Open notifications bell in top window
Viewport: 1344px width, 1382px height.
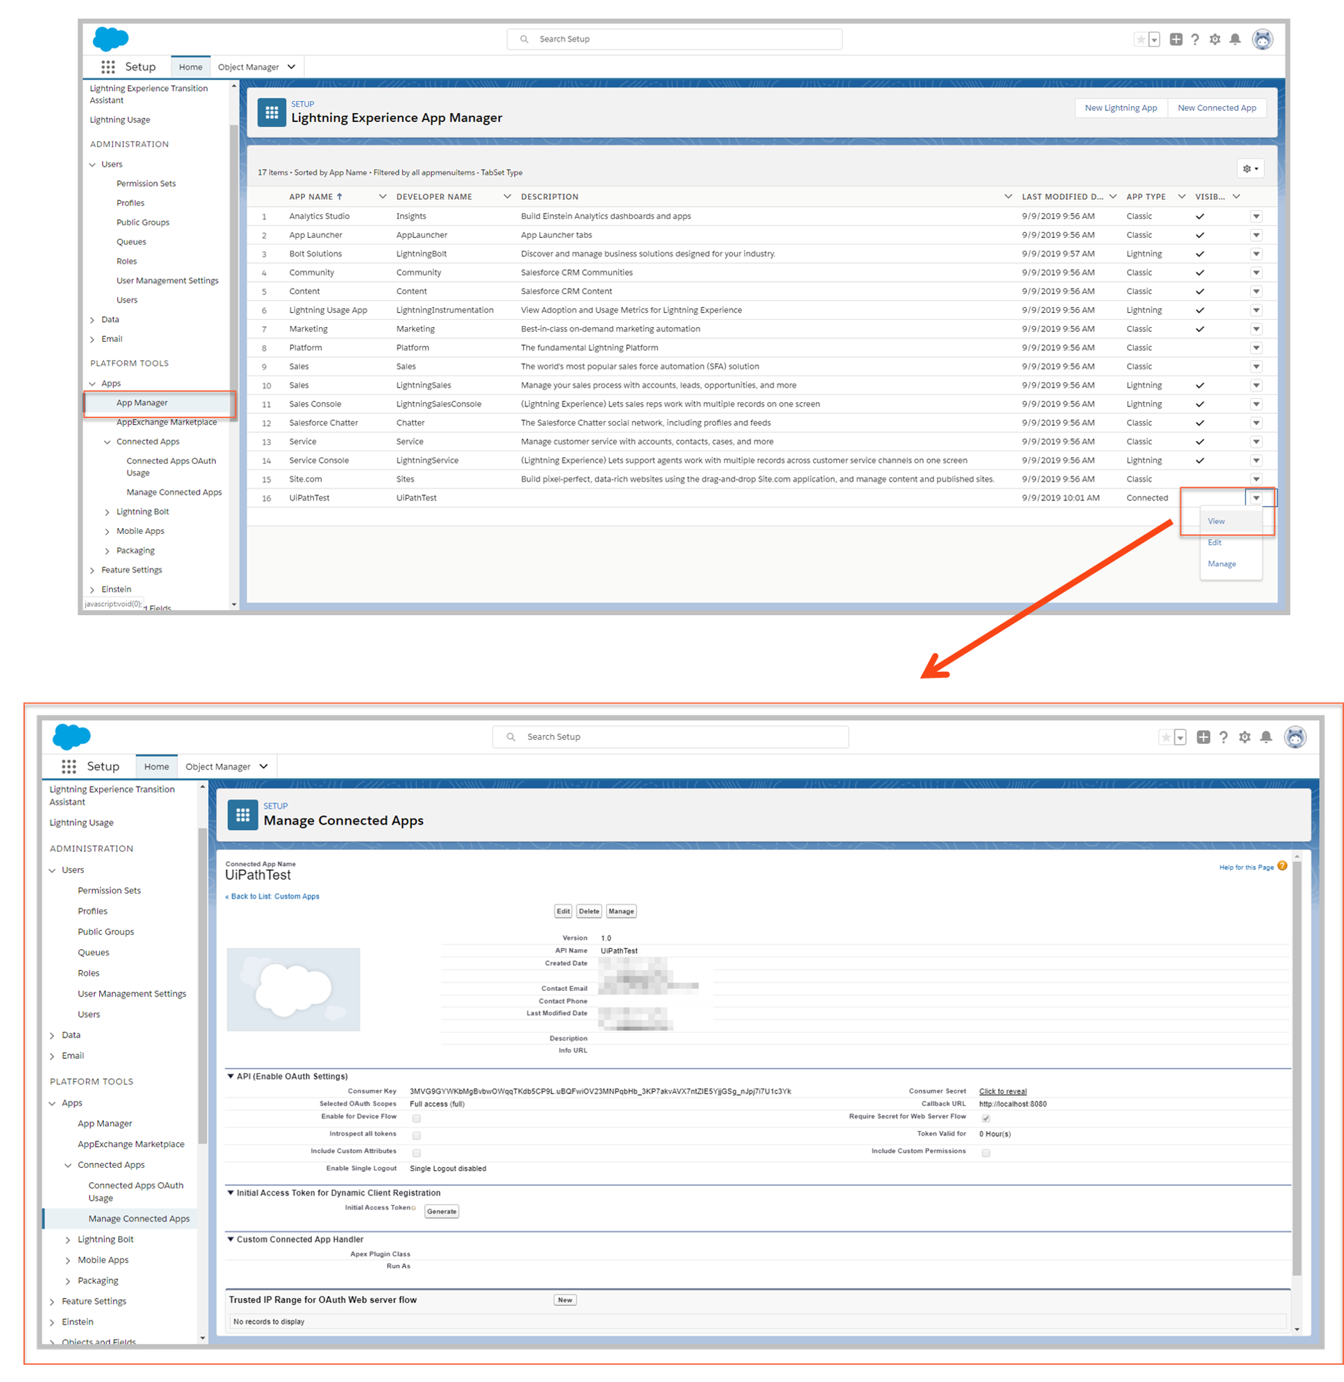tap(1234, 40)
